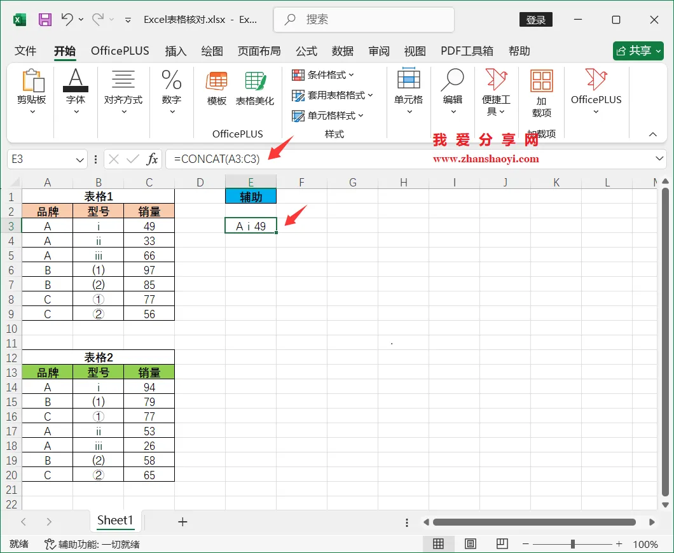Screen dimensions: 674x553
Task: Open the Editing (编辑) magnifier group
Action: pos(453,92)
